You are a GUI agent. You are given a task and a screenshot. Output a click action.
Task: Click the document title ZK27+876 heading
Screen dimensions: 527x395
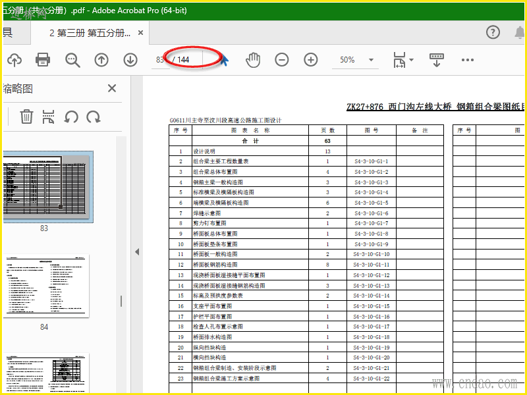435,107
